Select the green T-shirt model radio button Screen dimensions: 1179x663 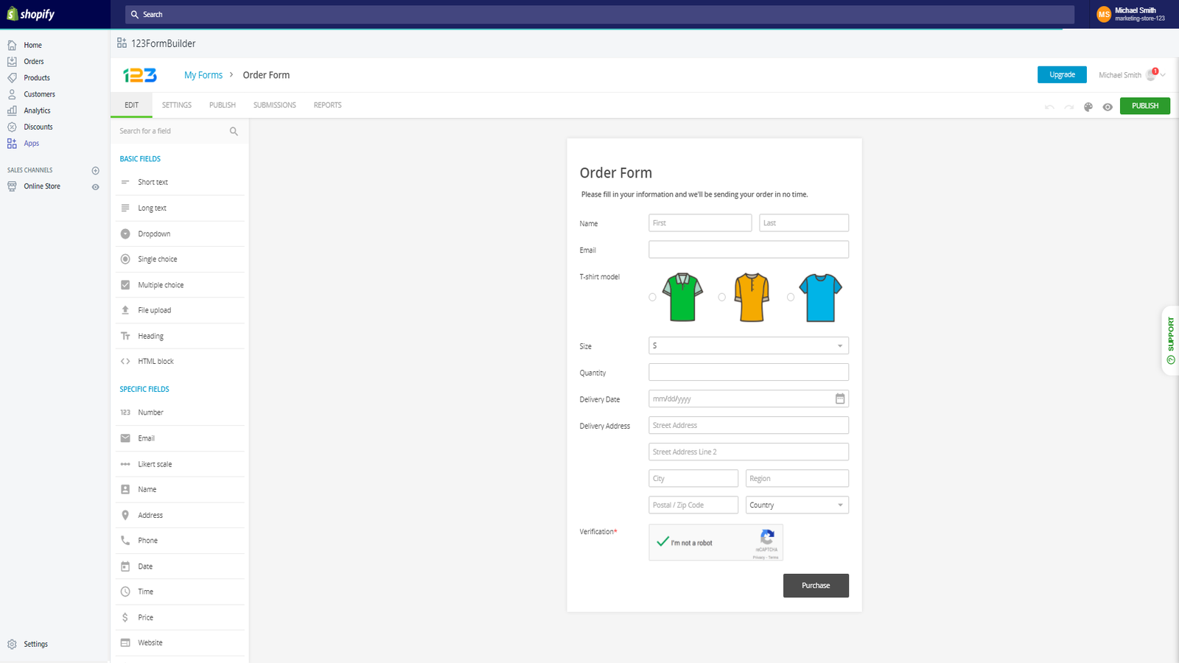click(652, 297)
